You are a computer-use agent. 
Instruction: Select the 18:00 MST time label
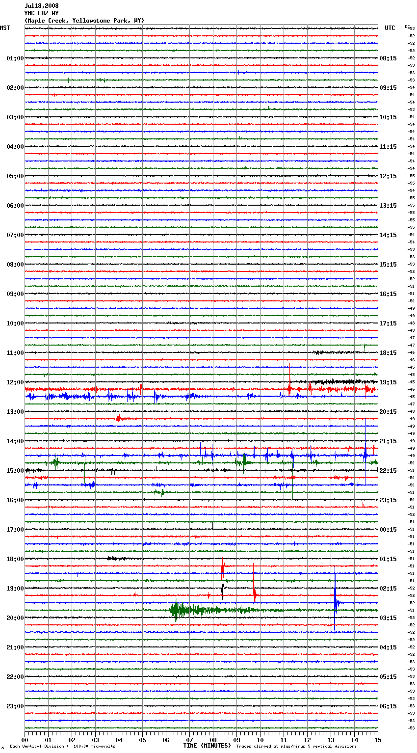(15, 559)
